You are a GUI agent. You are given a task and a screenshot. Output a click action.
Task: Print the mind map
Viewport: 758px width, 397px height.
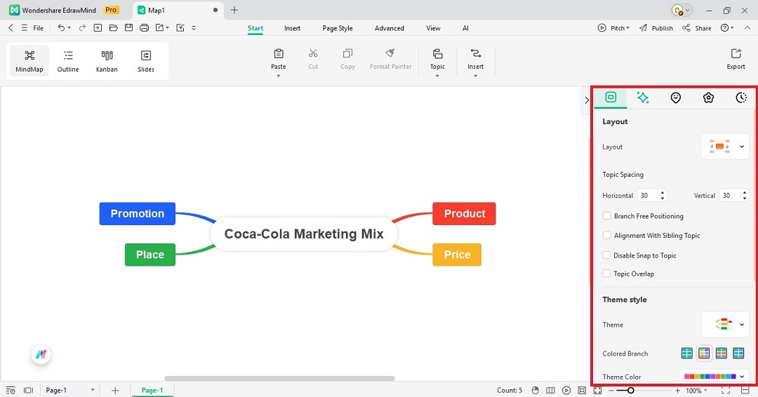(144, 28)
